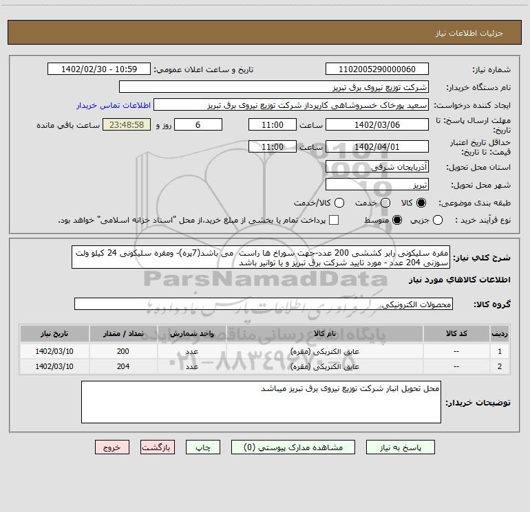The image size is (530, 512).
Task: Click the توضیحات خریدار text area
Action: pyautogui.click(x=261, y=402)
